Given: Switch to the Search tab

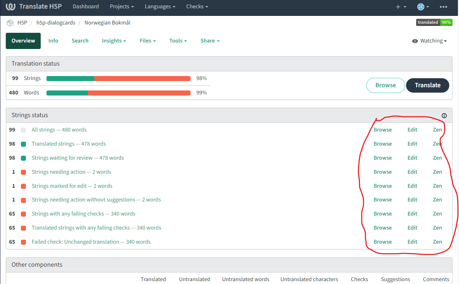Looking at the screenshot, I should [80, 41].
